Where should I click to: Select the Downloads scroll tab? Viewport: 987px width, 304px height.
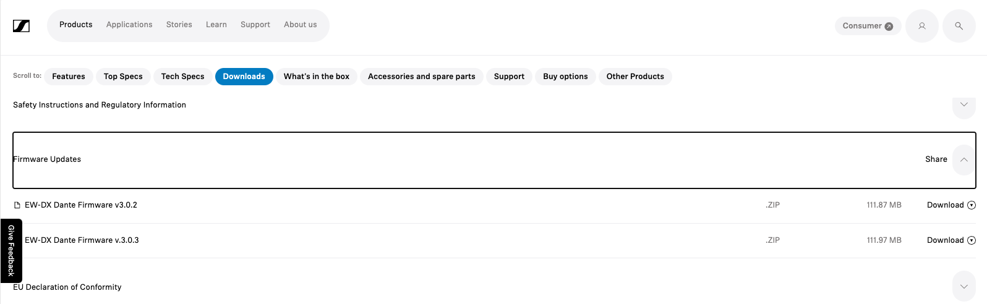pyautogui.click(x=244, y=77)
